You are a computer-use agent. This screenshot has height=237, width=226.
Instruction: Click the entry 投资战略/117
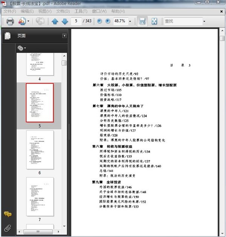(111, 100)
